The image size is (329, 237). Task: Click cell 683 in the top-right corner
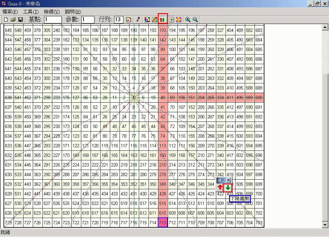click(259, 30)
